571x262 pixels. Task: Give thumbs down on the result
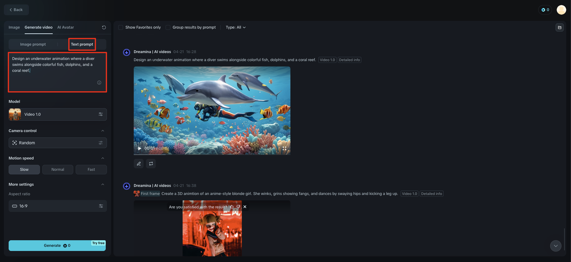tap(238, 207)
